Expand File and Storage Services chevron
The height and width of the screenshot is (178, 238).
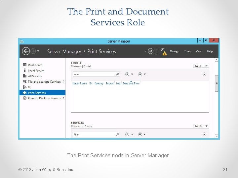click(x=63, y=81)
